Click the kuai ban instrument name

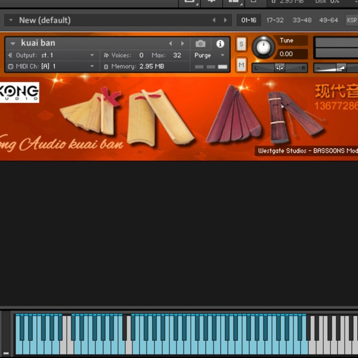point(38,43)
